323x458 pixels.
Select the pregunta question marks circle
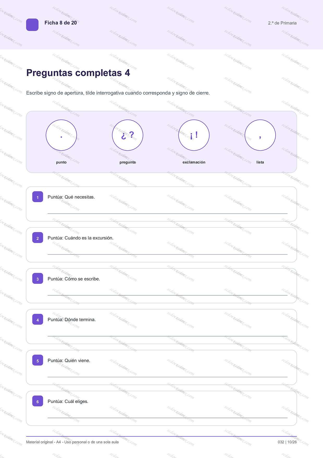[128, 135]
